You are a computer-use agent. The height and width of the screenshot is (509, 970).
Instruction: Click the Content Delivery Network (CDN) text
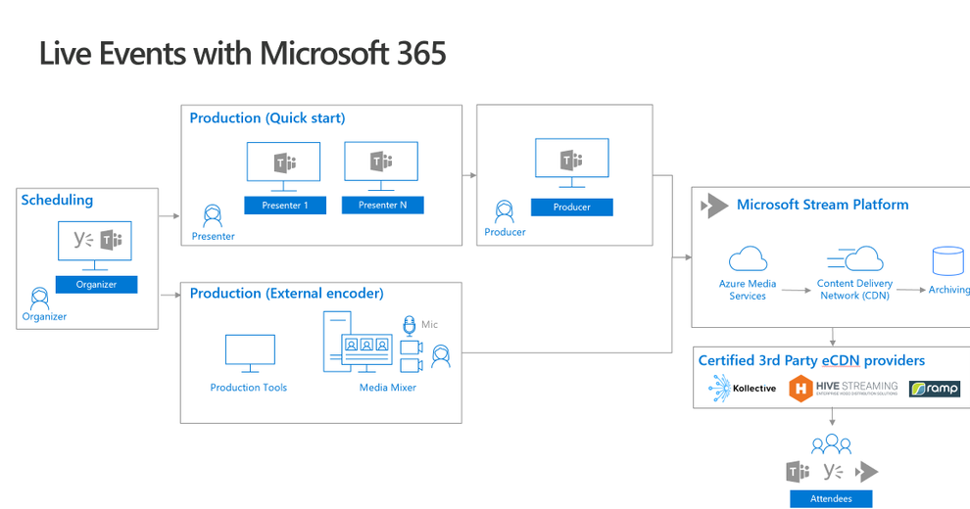(855, 289)
